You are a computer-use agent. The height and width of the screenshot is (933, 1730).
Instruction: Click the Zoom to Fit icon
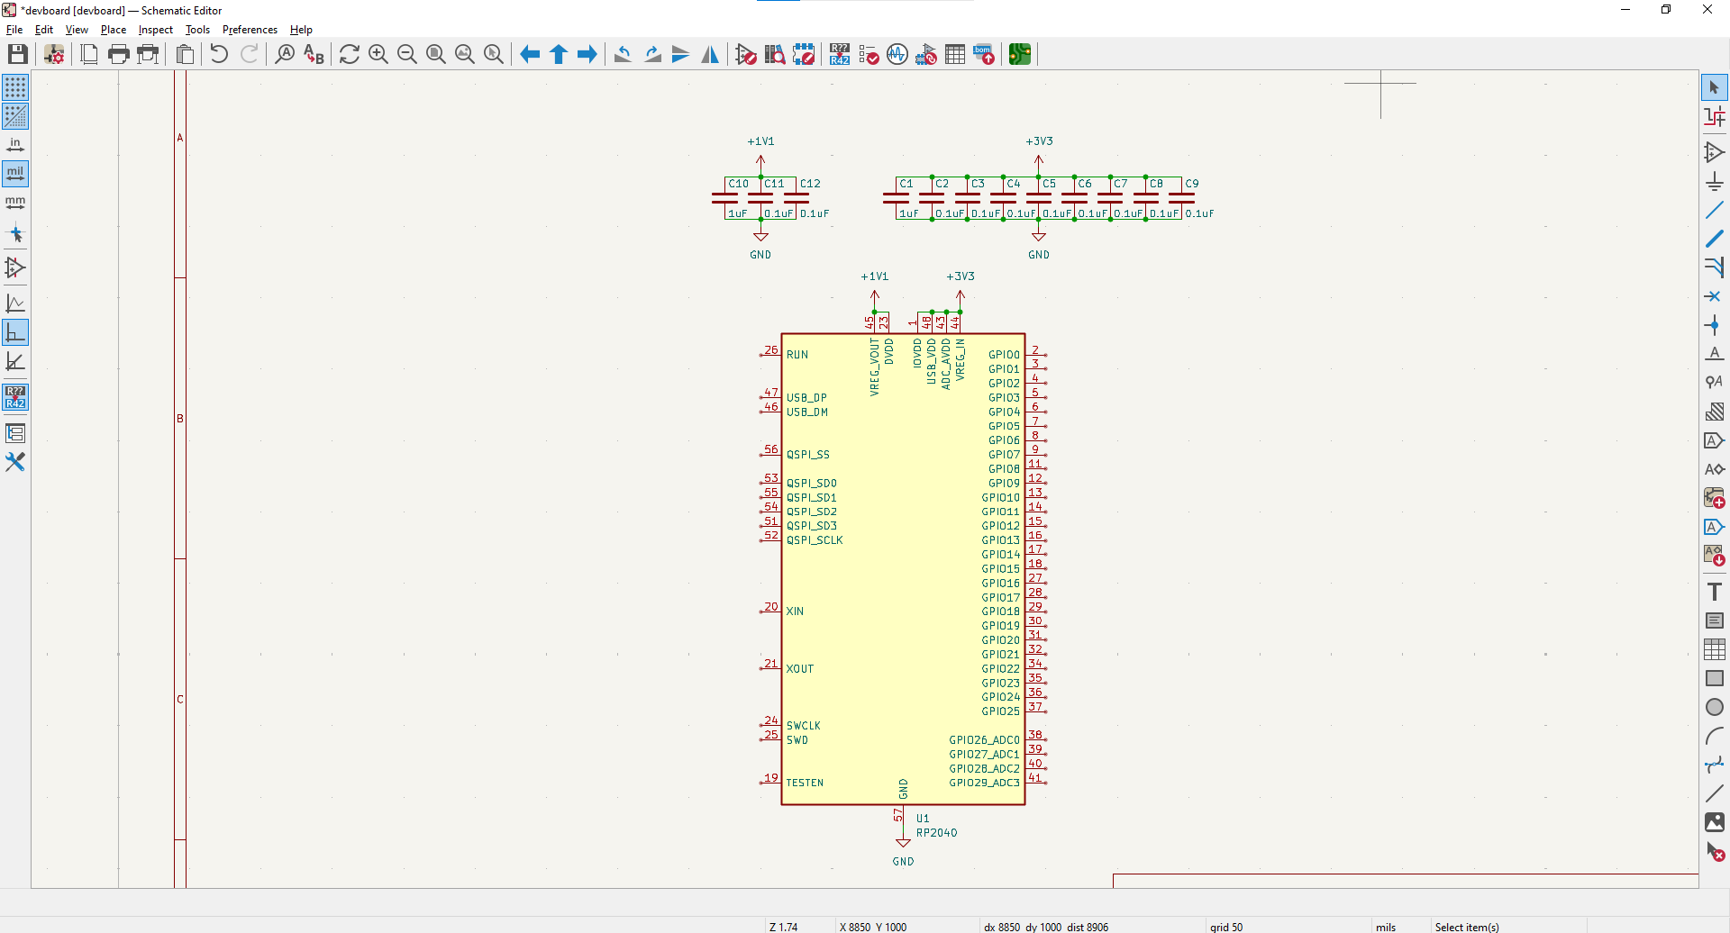(436, 55)
